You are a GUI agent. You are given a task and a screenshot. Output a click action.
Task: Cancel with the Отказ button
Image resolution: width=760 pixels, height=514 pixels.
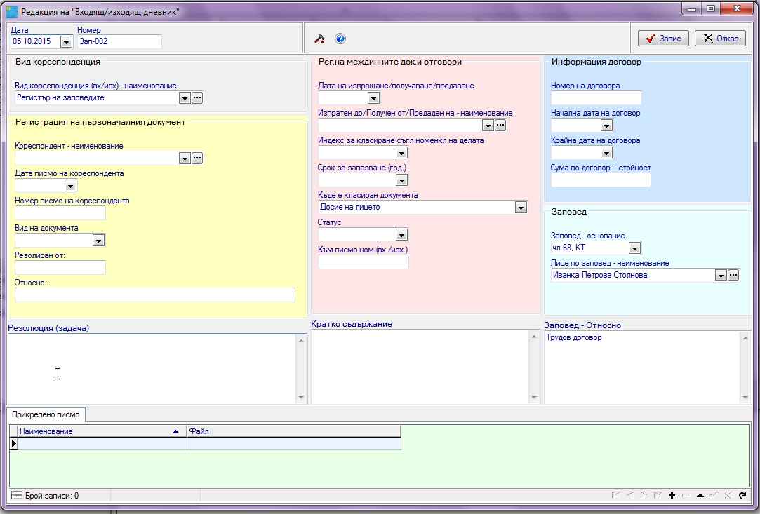(x=720, y=39)
